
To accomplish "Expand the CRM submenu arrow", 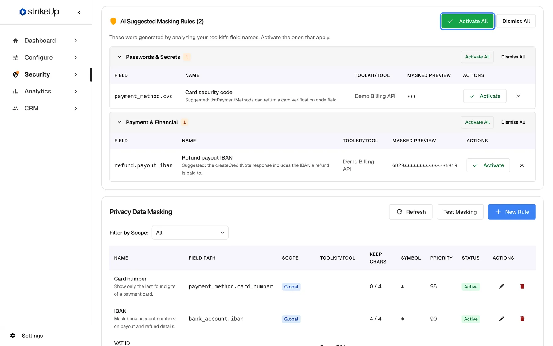I will coord(76,108).
